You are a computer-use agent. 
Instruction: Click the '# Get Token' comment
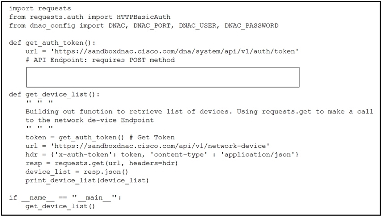click(152, 138)
